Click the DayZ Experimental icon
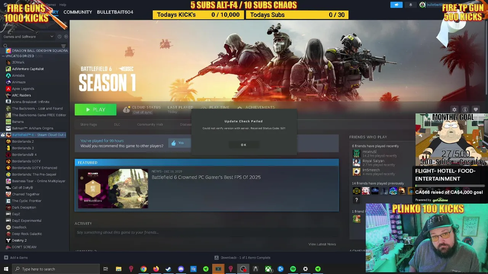The width and height of the screenshot is (488, 274). tap(8, 221)
